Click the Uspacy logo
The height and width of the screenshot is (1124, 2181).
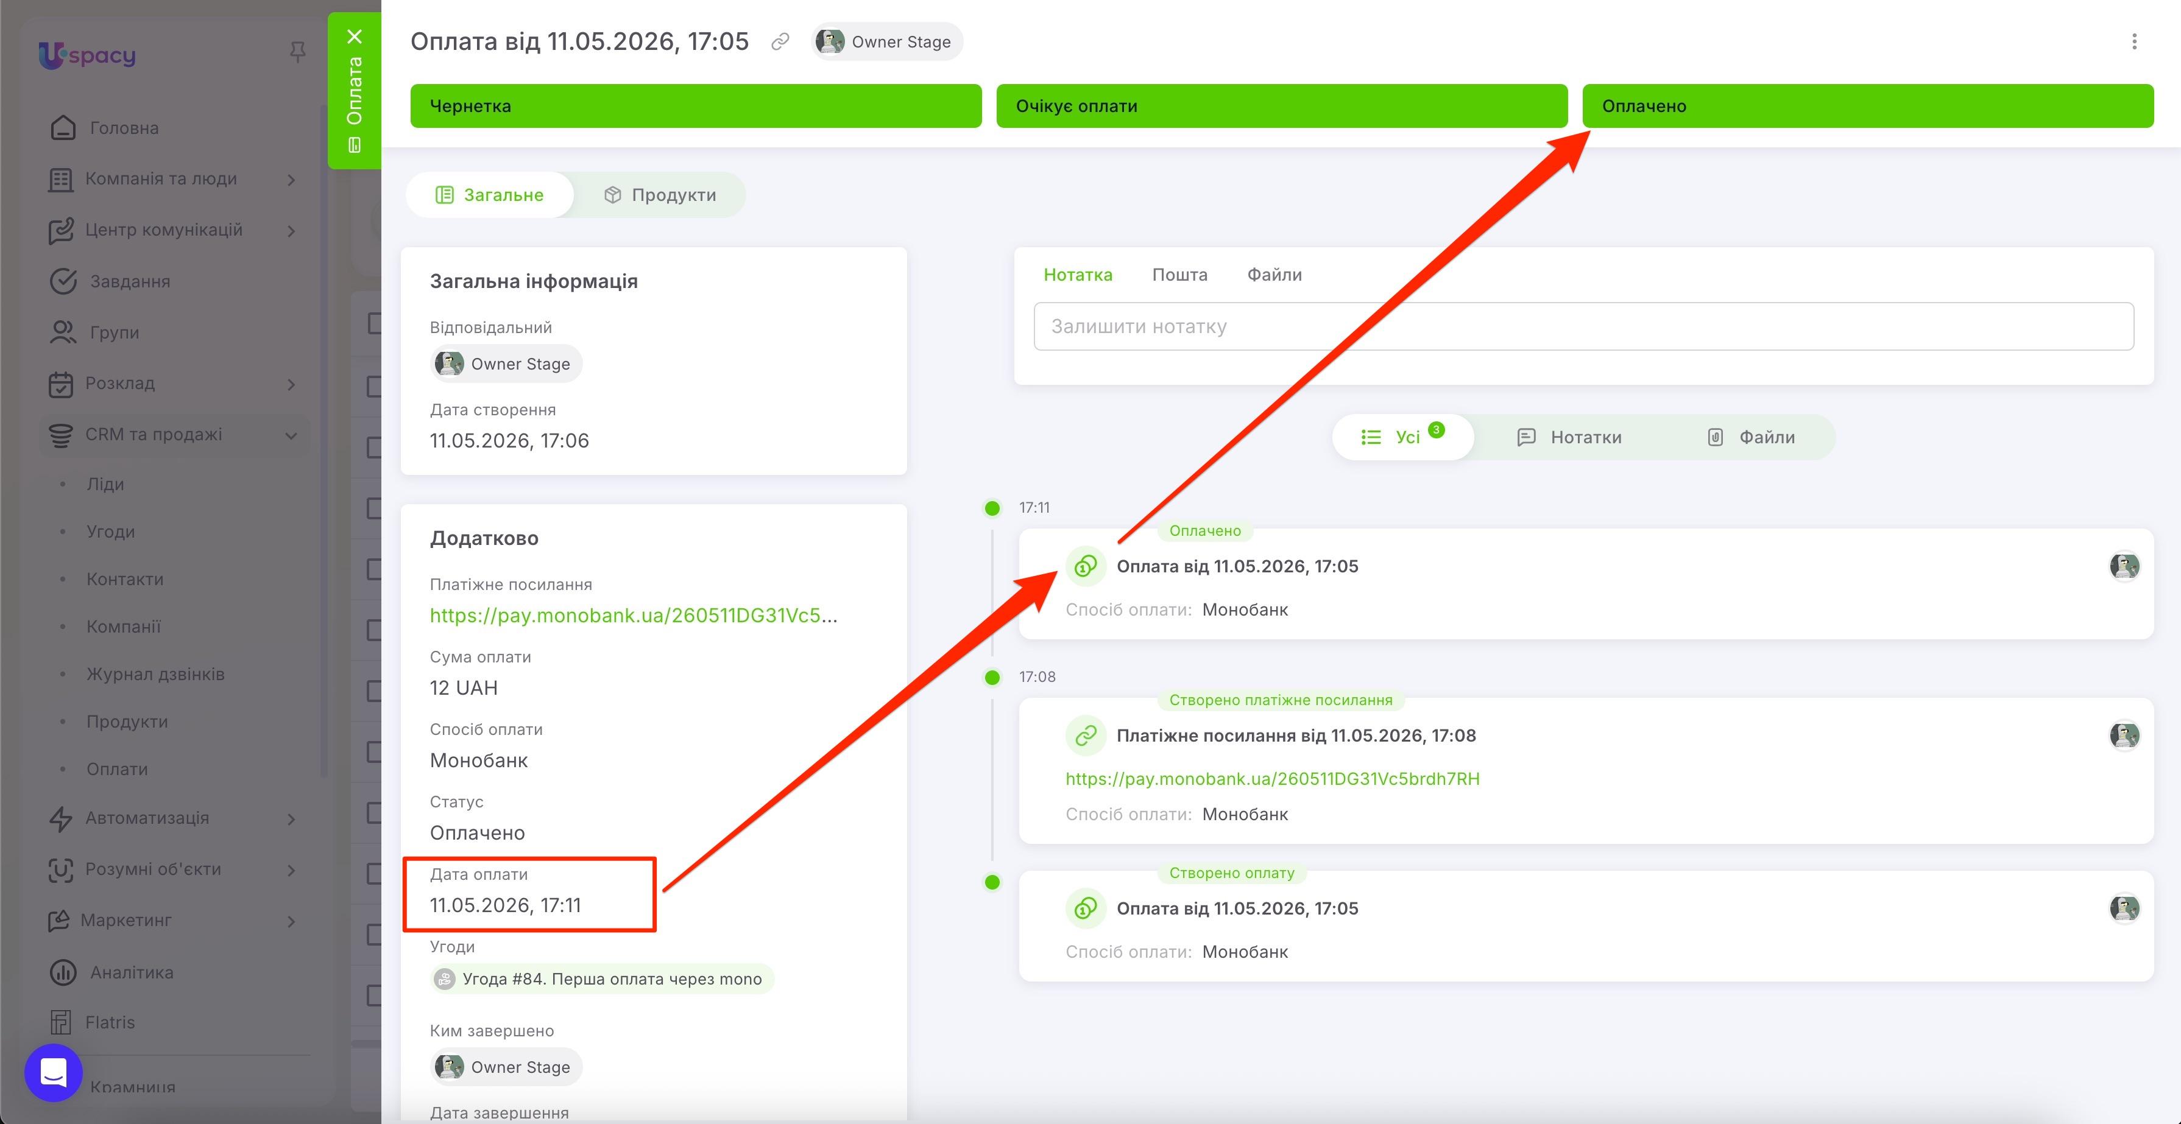[87, 56]
